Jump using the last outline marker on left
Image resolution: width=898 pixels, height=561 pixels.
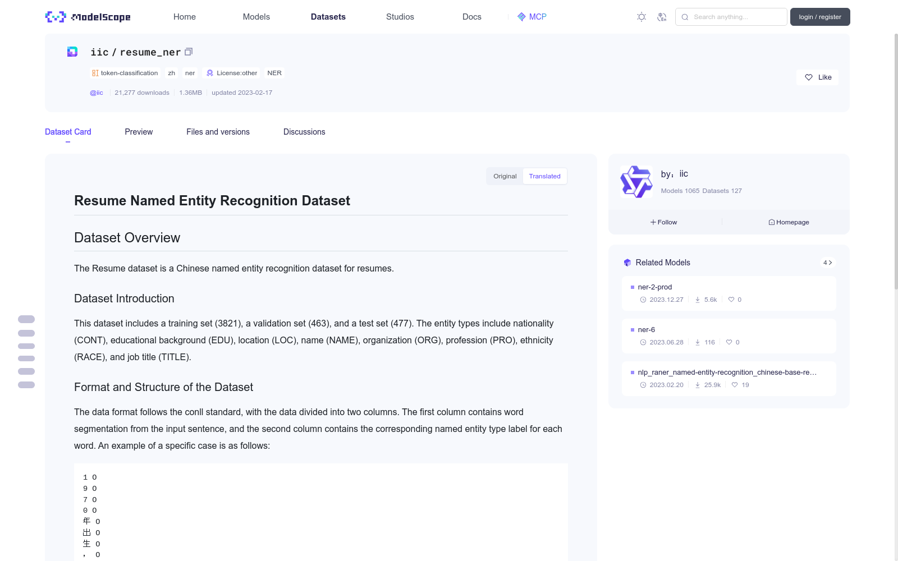[x=26, y=385]
